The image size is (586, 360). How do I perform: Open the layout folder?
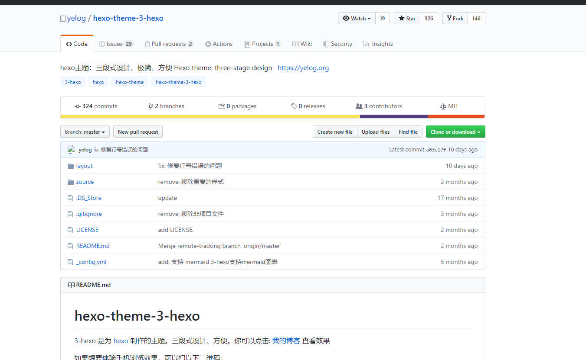(85, 166)
